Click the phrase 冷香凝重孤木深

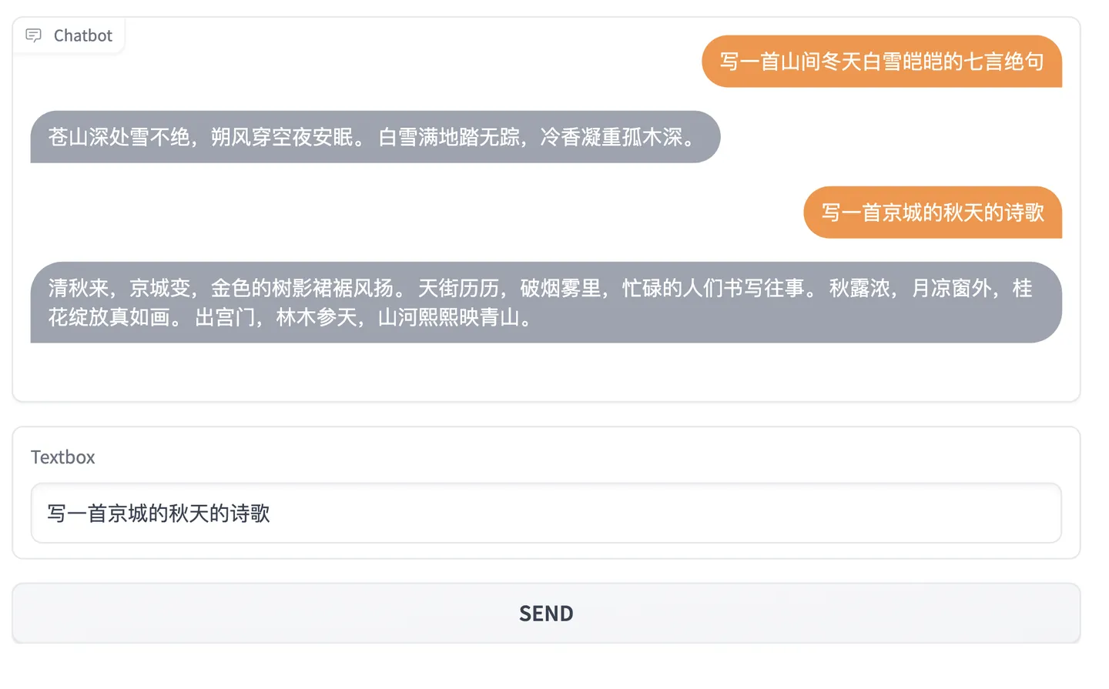pyautogui.click(x=611, y=137)
